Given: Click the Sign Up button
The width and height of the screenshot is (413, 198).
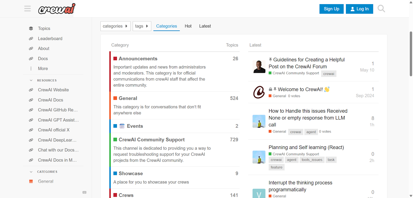Looking at the screenshot, I should 331,9.
